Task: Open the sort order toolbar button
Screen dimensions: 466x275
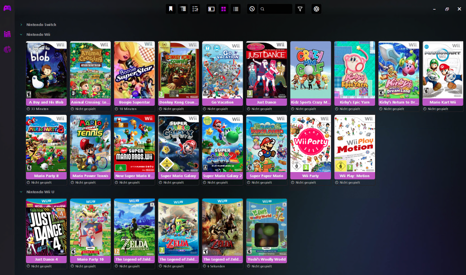Action: (x=195, y=9)
